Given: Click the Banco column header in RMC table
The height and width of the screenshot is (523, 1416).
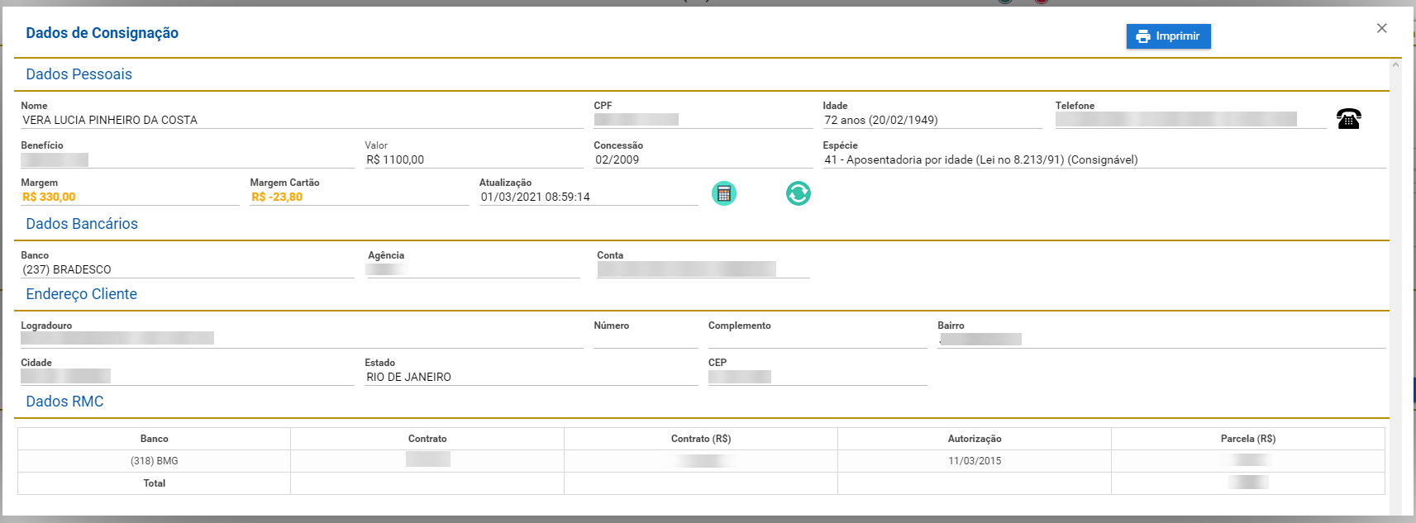Looking at the screenshot, I should tap(155, 439).
